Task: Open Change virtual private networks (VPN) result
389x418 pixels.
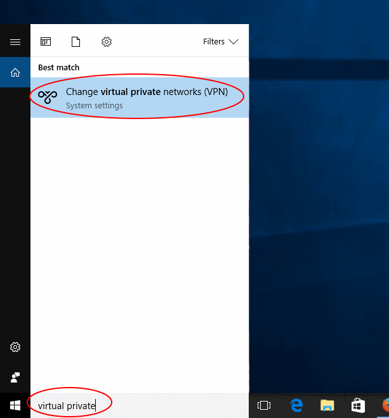Action: pos(140,98)
